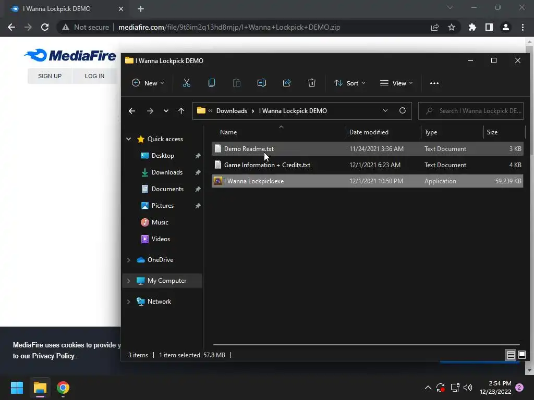The height and width of the screenshot is (400, 534).
Task: Click the Cut scissors icon in Explorer toolbar
Action: [187, 83]
